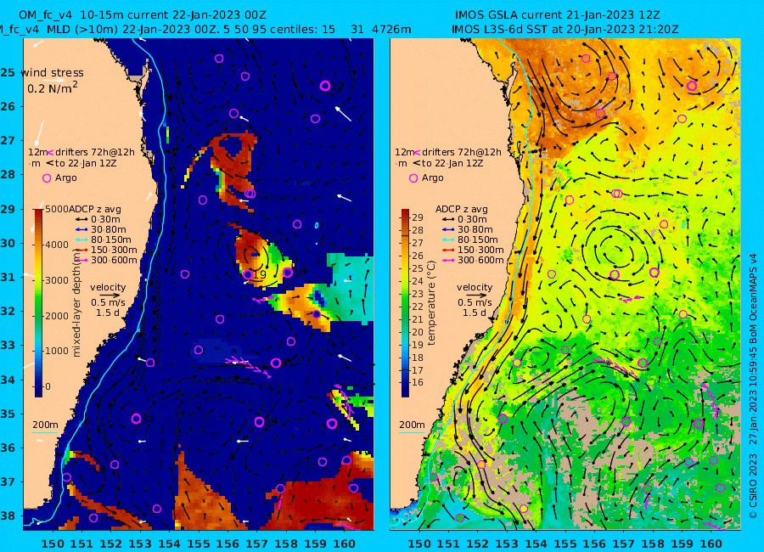Click the velocity scale arrow on left map

point(110,295)
